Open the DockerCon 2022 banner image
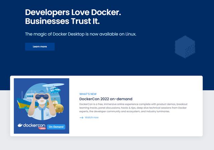214x150 pixels. pyautogui.click(x=41, y=106)
